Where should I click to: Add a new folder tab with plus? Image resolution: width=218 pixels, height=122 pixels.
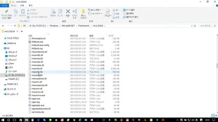[22, 32]
